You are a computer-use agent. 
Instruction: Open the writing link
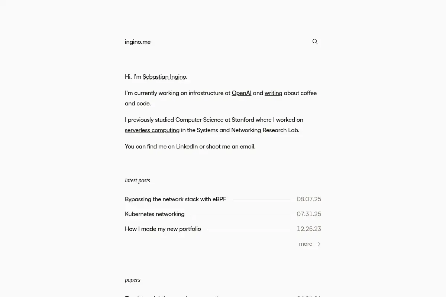click(274, 93)
